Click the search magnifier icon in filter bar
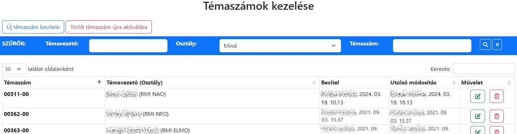Image resolution: width=517 pixels, height=134 pixels. [x=485, y=45]
